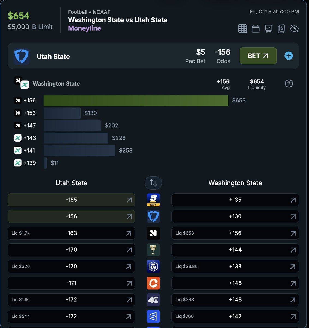Click the +141 $253 liquidity bar

(79, 151)
